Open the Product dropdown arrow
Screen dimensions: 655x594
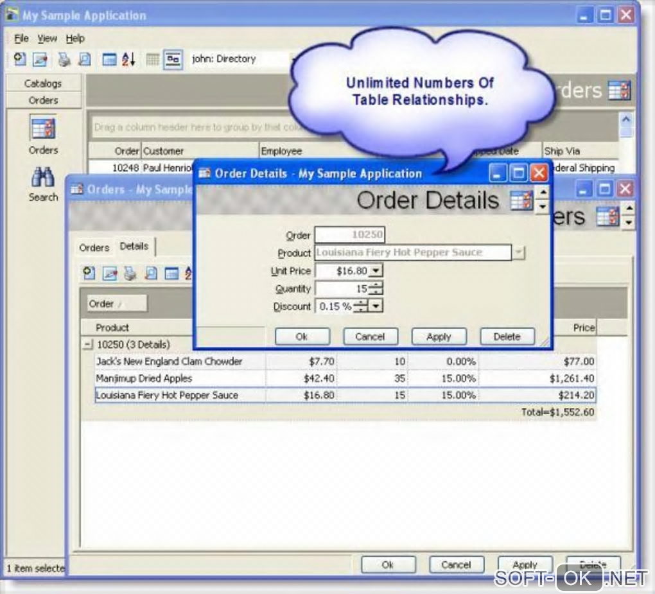tap(518, 252)
